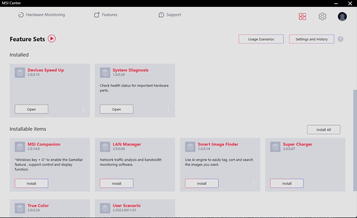Click the Smart Image Finder title
This screenshot has width=357, height=218.
218,144
